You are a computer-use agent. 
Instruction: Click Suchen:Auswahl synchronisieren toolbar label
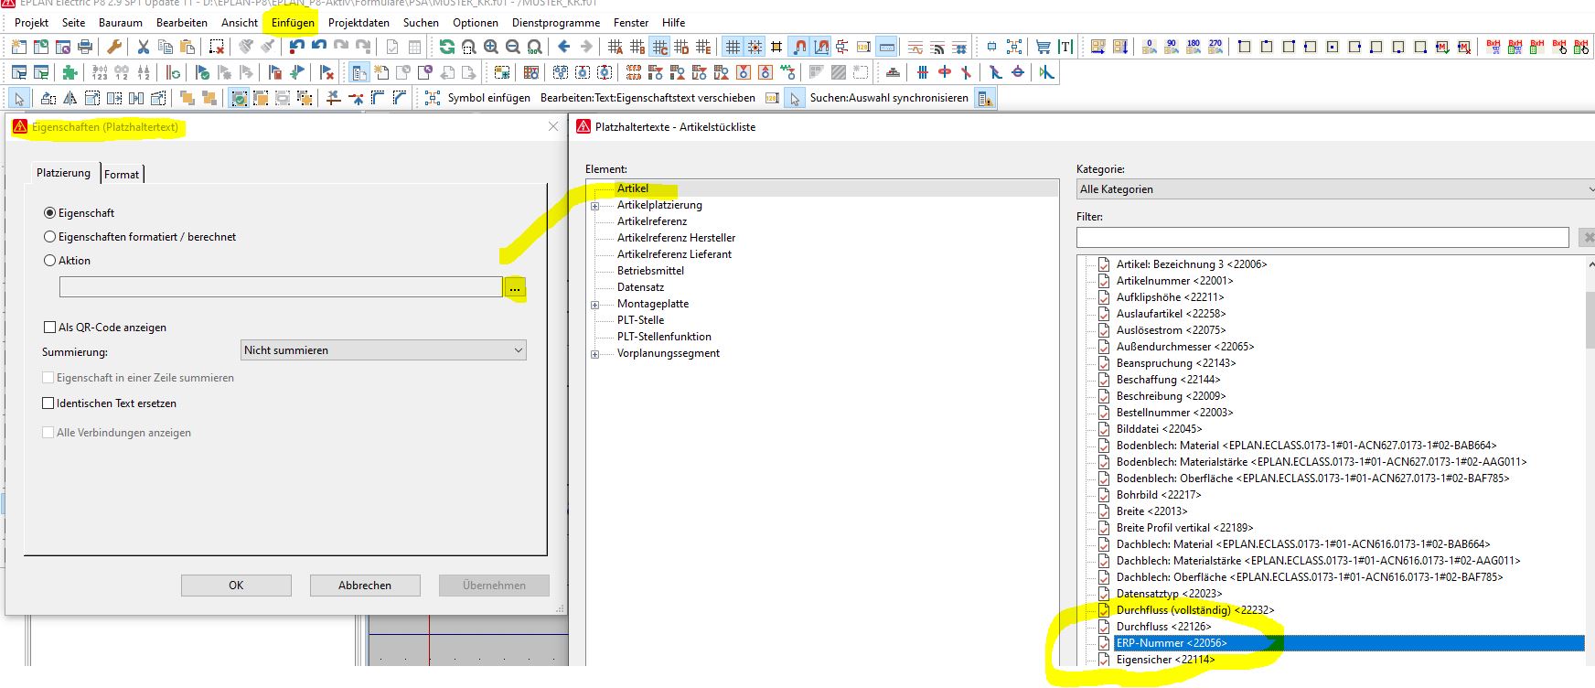[x=889, y=98]
